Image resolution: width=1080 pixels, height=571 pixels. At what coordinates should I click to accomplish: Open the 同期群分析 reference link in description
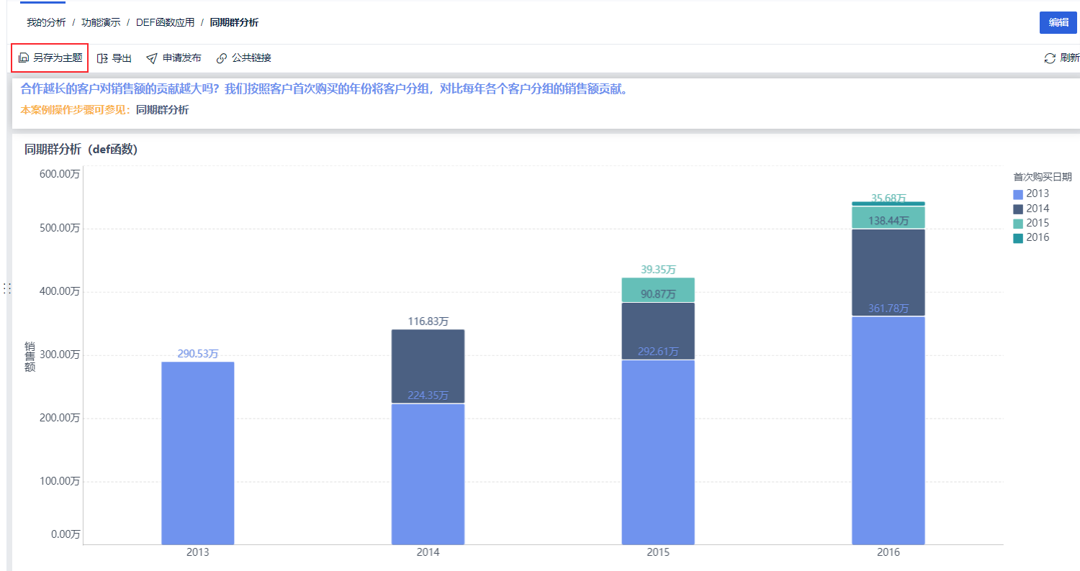[x=162, y=110]
